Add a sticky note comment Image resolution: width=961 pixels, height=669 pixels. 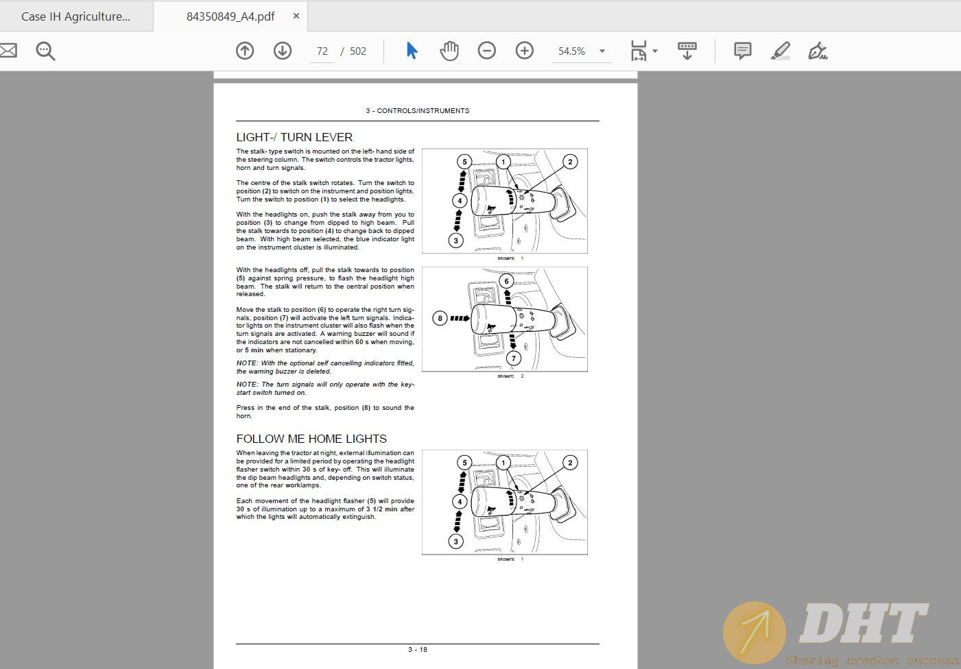(742, 51)
